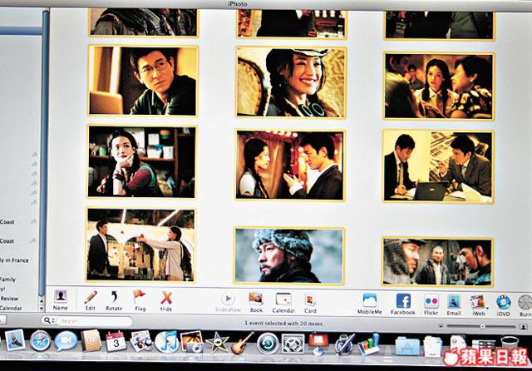Screen dimensions: 532x371
Task: Rotate the selected photo
Action: pyautogui.click(x=114, y=301)
